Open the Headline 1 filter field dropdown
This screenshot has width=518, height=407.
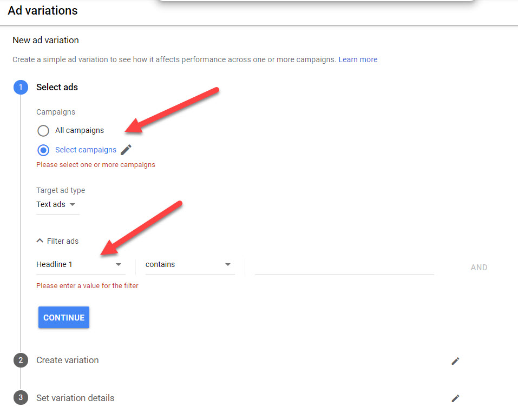[x=80, y=265]
